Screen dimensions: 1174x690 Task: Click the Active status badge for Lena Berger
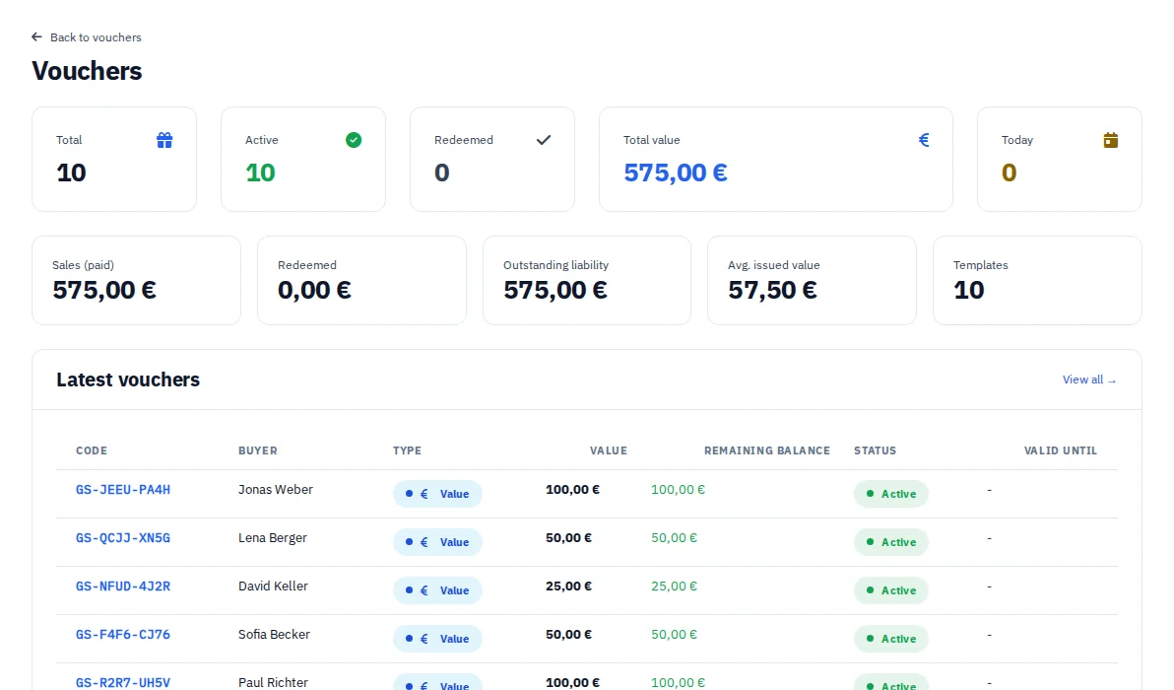click(891, 542)
